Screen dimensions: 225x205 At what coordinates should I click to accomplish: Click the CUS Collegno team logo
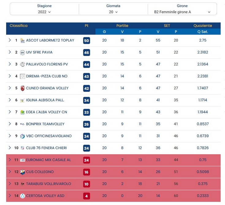(22, 172)
